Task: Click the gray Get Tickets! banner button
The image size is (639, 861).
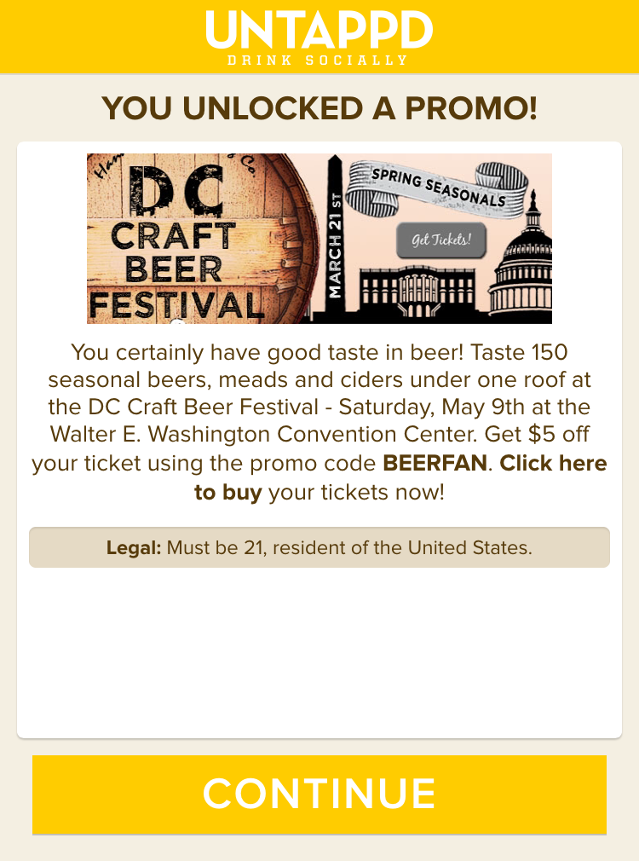Action: point(441,240)
